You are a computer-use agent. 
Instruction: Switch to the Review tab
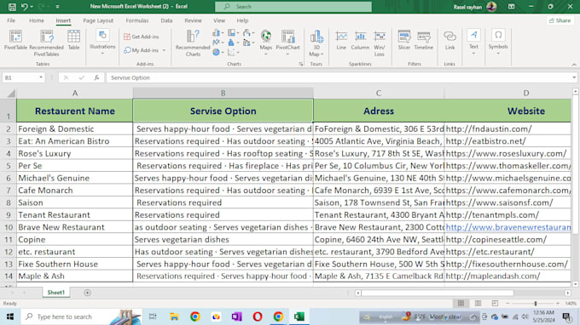pos(193,20)
